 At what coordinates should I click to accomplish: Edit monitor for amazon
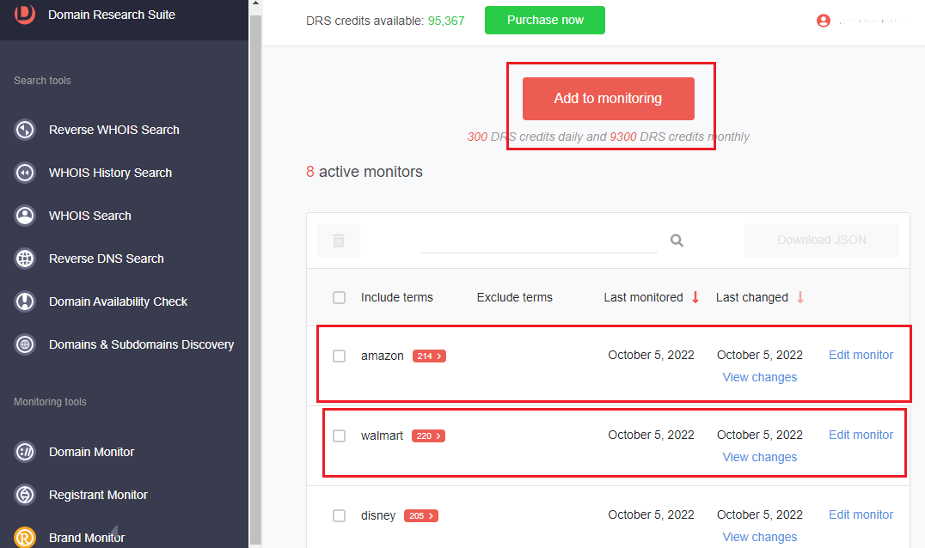point(861,355)
